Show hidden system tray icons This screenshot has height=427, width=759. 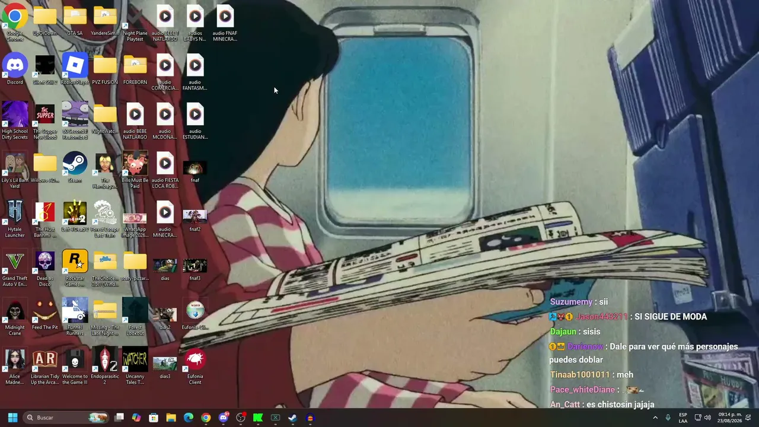tap(655, 418)
